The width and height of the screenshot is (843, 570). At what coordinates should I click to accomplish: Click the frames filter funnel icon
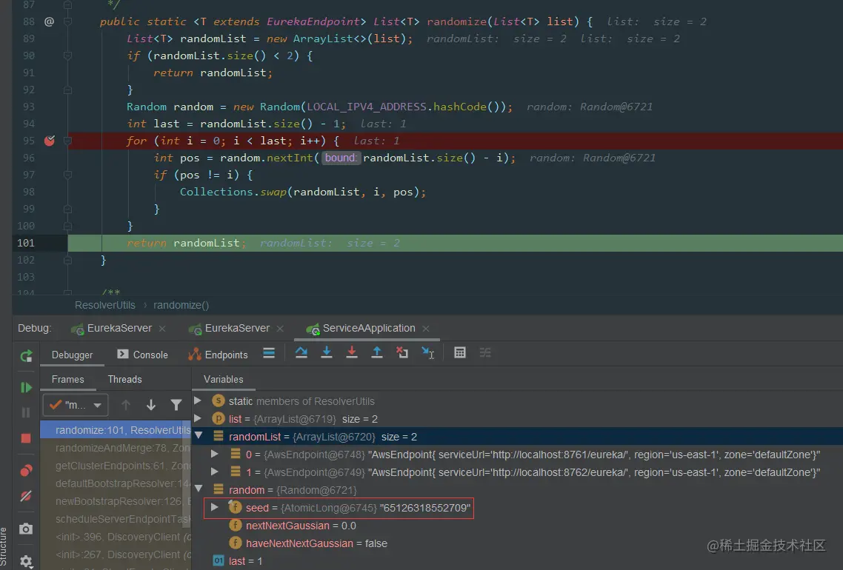click(176, 405)
